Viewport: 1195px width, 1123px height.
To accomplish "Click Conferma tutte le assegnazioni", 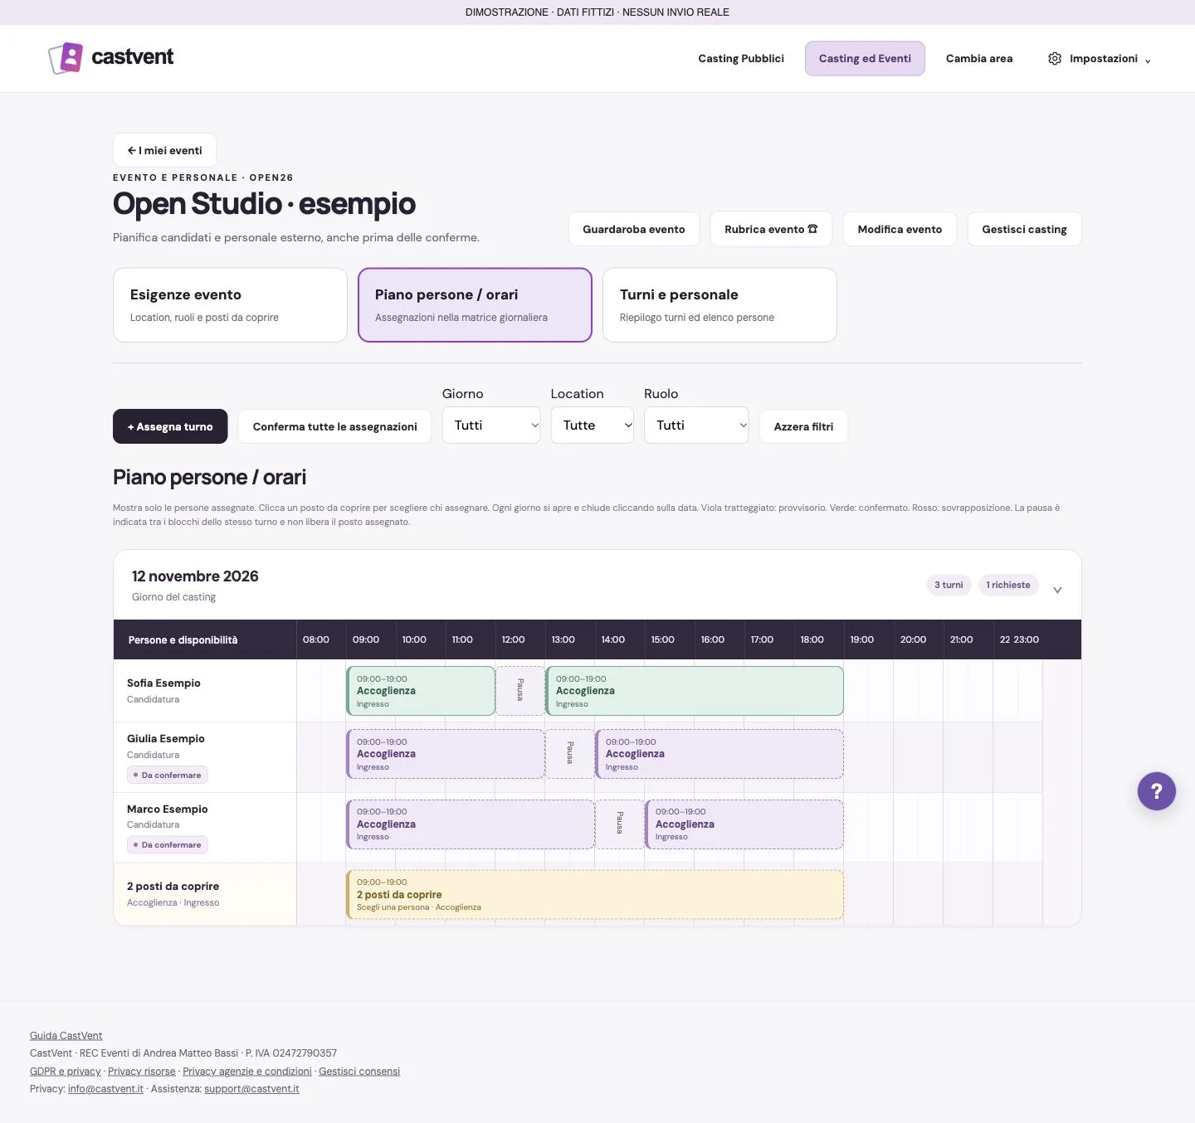I will point(334,426).
